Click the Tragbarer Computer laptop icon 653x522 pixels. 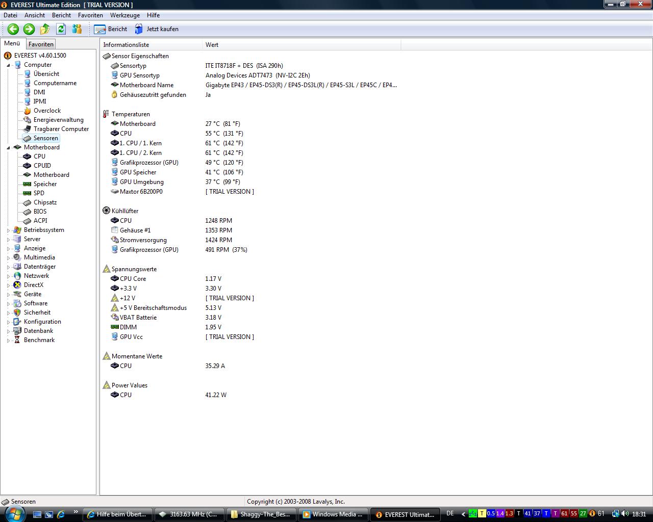pyautogui.click(x=27, y=129)
